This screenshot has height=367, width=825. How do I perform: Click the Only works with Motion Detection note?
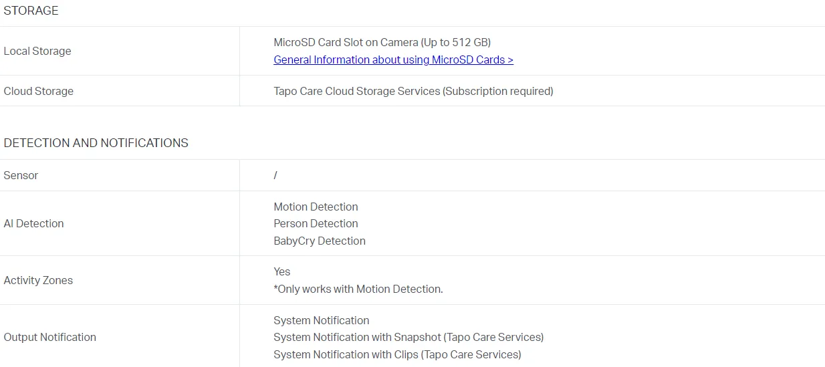[x=358, y=289]
